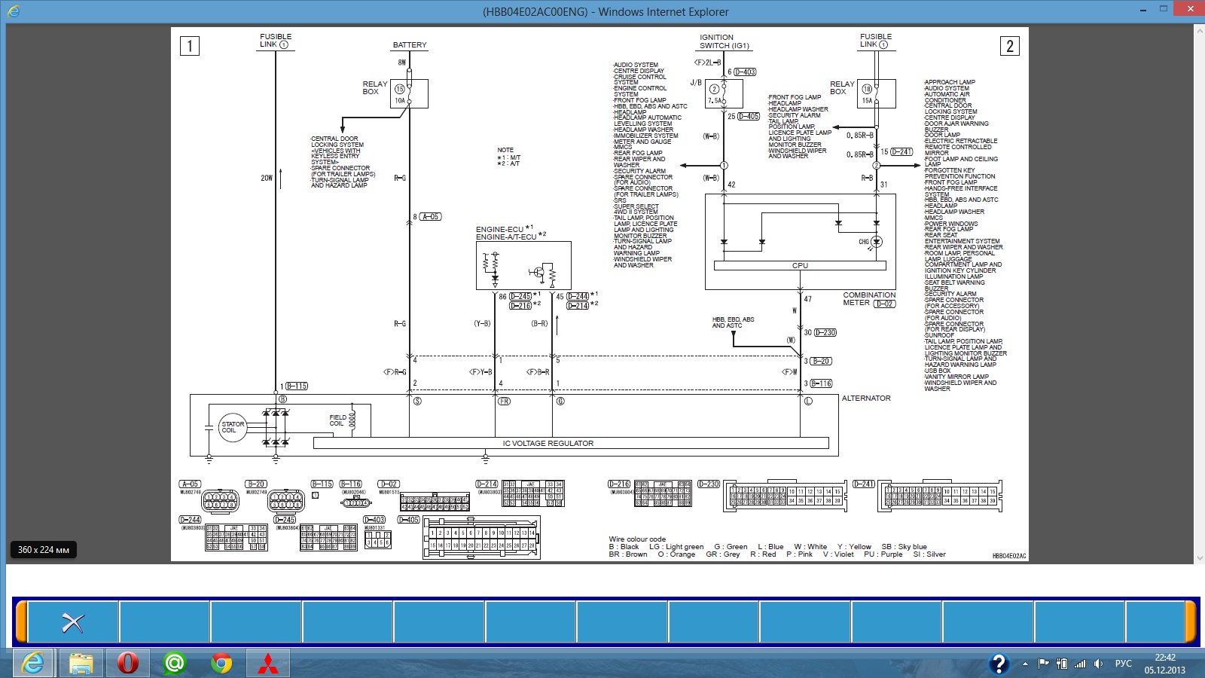Viewport: 1205px width, 678px height.
Task: Open the Action Center flag icon
Action: (1043, 664)
